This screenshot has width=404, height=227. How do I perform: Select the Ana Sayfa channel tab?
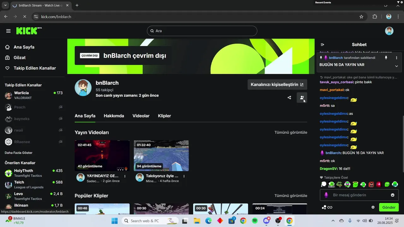pyautogui.click(x=85, y=116)
